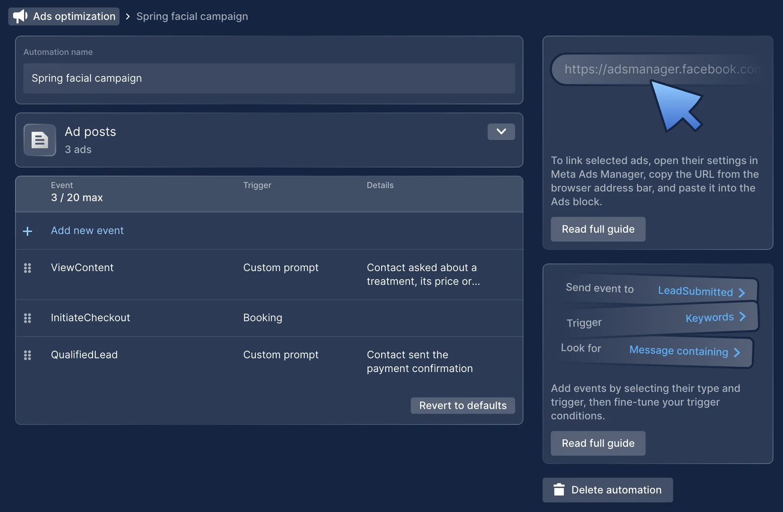Open Read full guide for adding events
783x512 pixels.
(598, 443)
